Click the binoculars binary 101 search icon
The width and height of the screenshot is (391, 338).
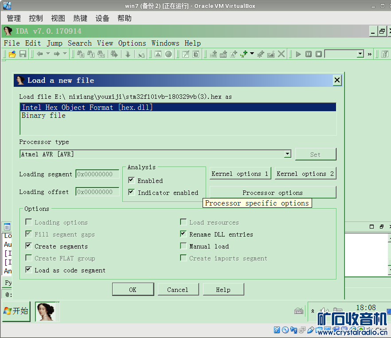[x=101, y=54]
